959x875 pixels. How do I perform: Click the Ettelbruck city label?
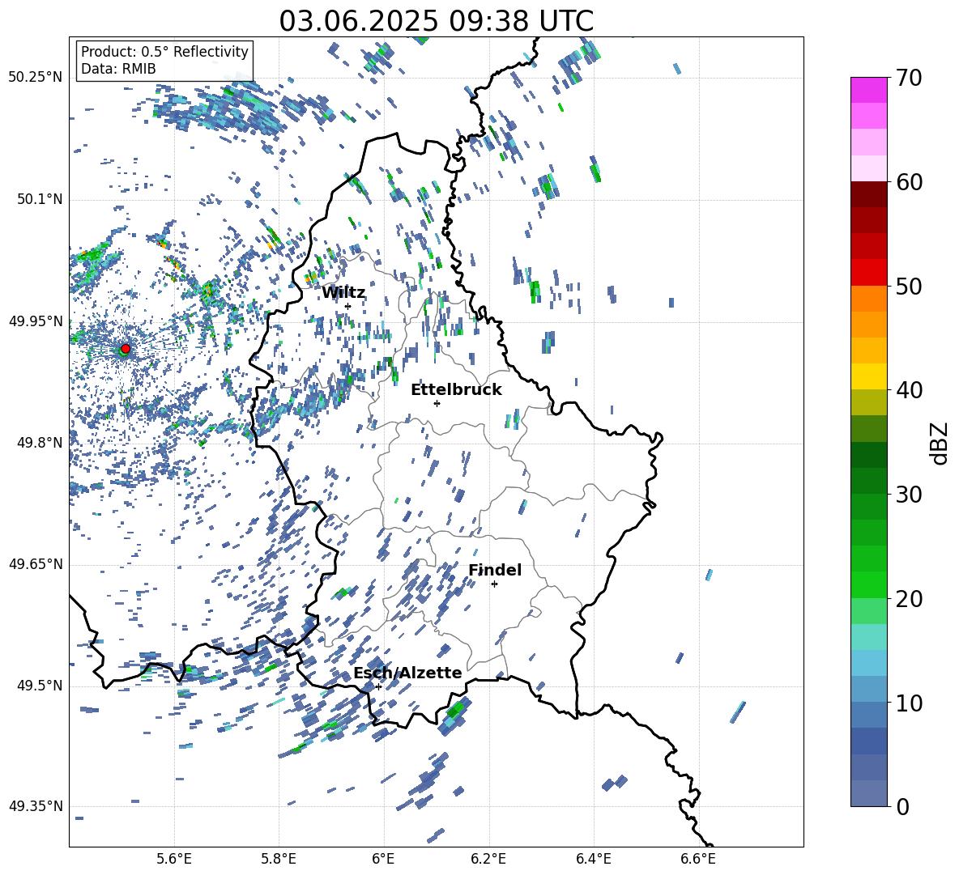[456, 390]
